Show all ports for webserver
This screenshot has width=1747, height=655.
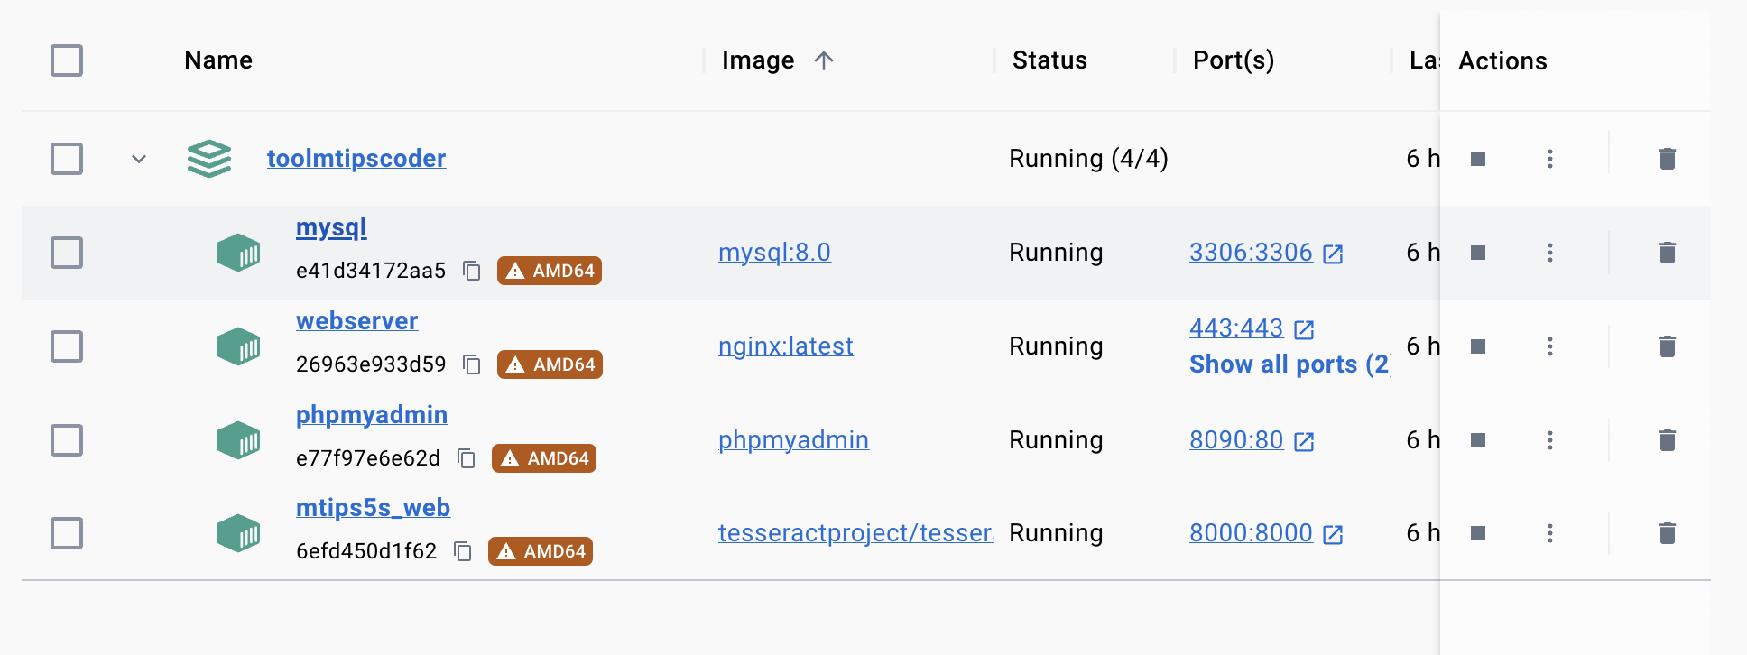[x=1290, y=364]
